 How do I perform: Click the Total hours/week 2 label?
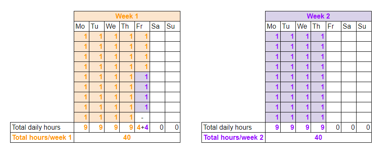click(233, 137)
